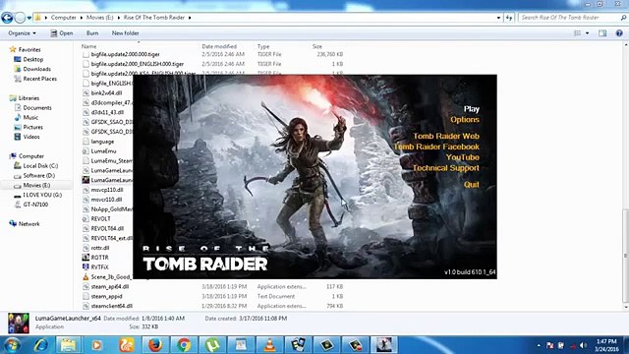Open VLC media player from taskbar
This screenshot has height=354, width=629.
[x=269, y=345]
